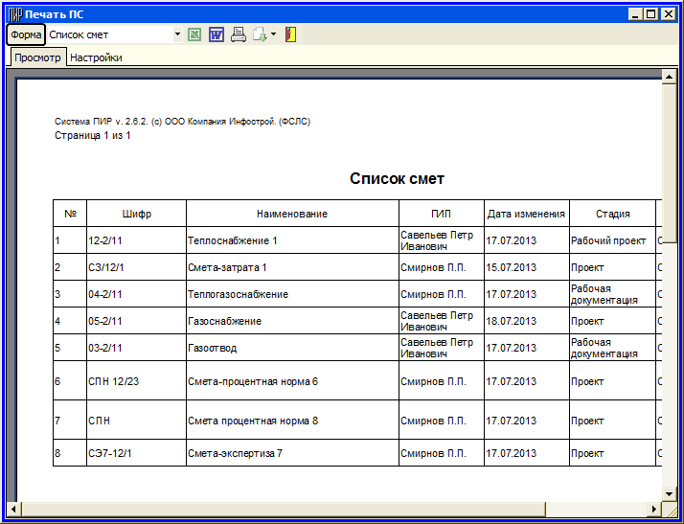684x524 pixels.
Task: Click the export-to-file page icon
Action: click(259, 35)
